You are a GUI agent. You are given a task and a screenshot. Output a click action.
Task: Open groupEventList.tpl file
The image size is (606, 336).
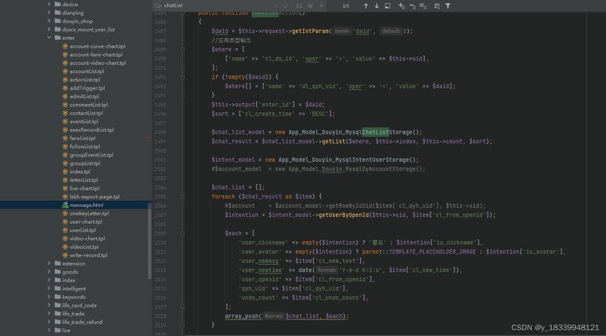pyautogui.click(x=91, y=155)
